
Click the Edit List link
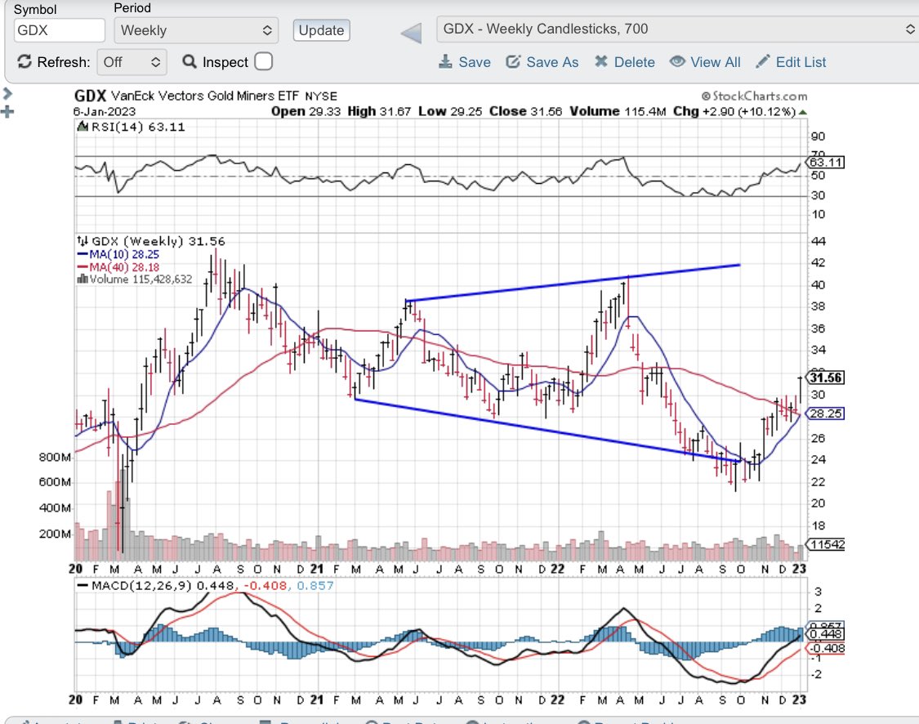pos(801,62)
